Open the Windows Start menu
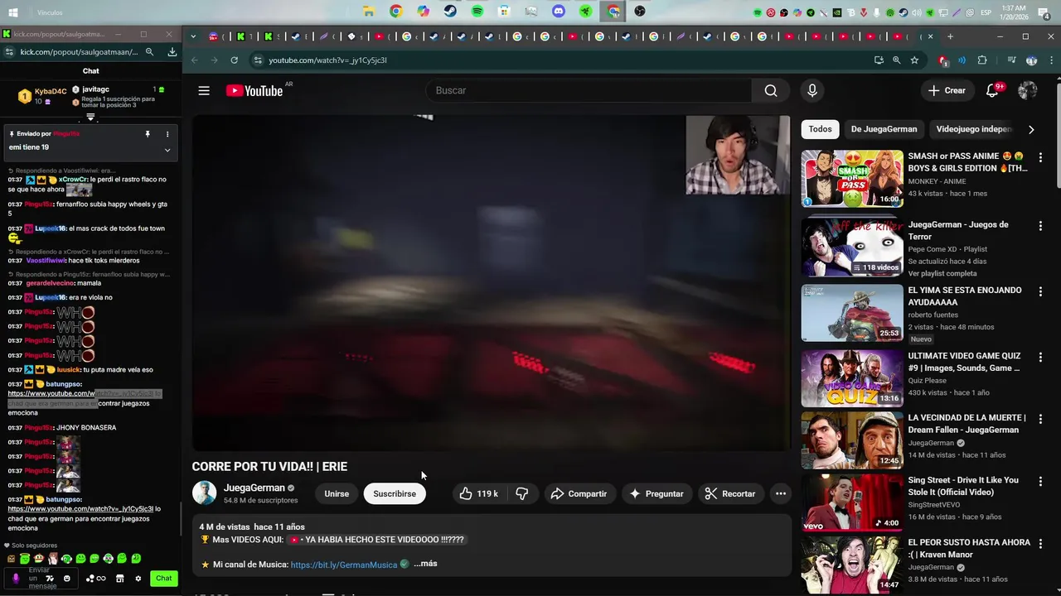The width and height of the screenshot is (1061, 596). 13,12
